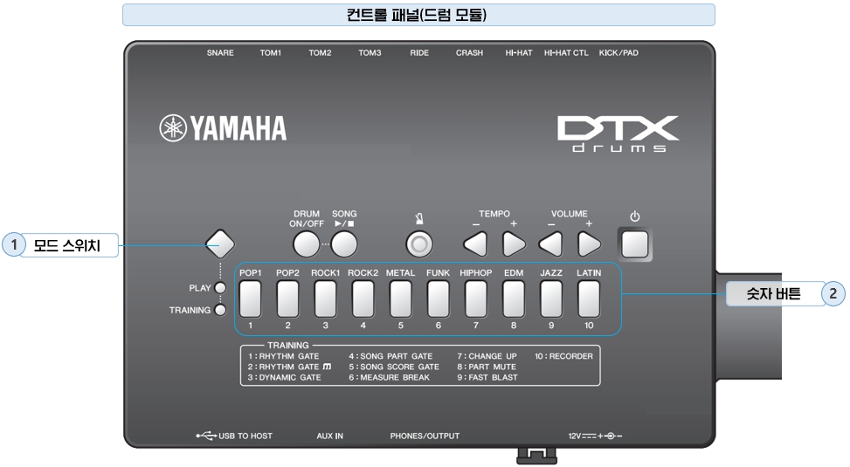Image resolution: width=850 pixels, height=467 pixels.
Task: Click the Yamaha tuning fork logo
Action: coord(173,127)
